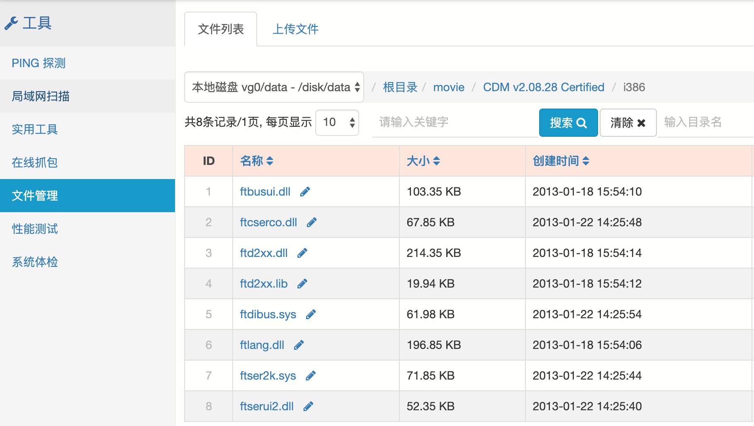Click the 清除 clear button
Image resolution: width=754 pixels, height=426 pixels.
pos(628,123)
